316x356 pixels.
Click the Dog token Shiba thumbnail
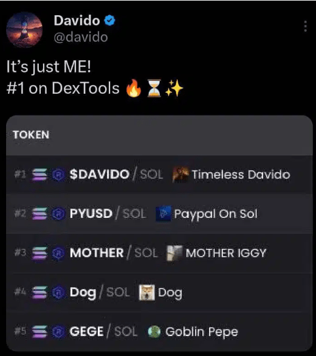click(x=146, y=293)
